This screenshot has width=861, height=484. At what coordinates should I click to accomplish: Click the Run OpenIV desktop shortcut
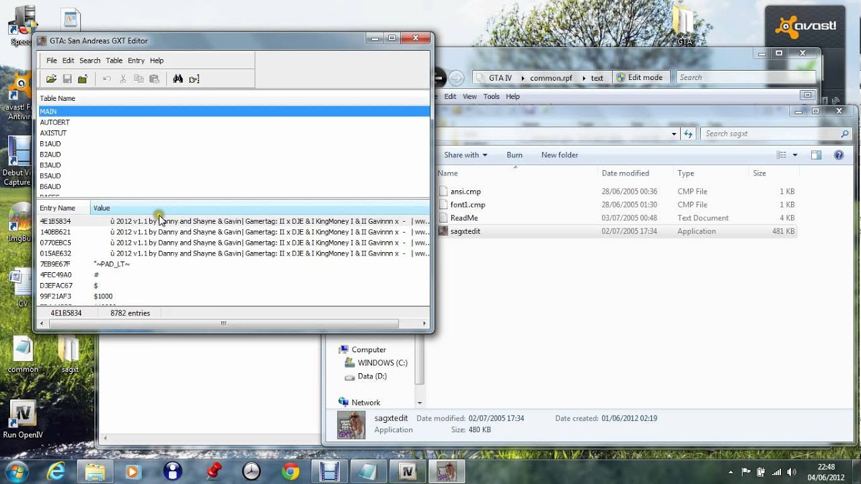click(23, 420)
